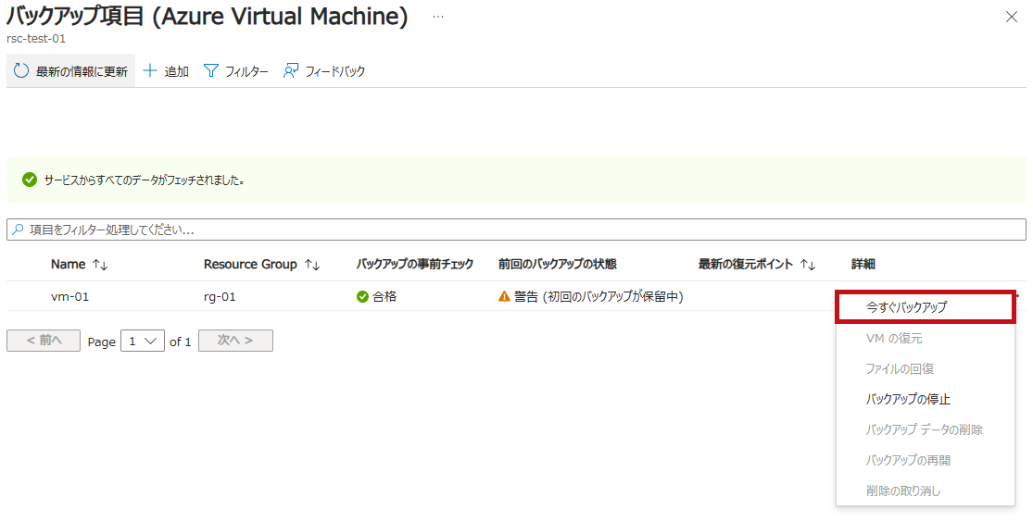Open the Page number dropdown

pos(143,341)
